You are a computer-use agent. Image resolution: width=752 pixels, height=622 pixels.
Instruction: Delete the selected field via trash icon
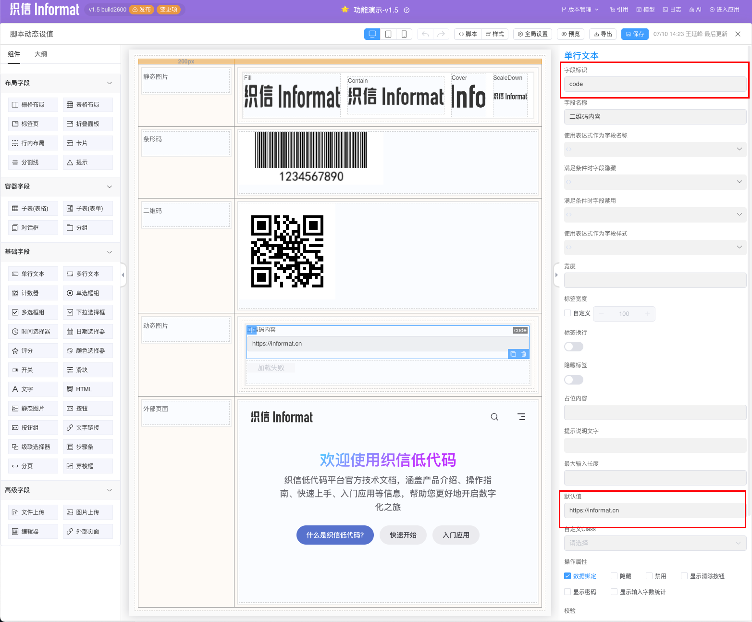tap(524, 354)
